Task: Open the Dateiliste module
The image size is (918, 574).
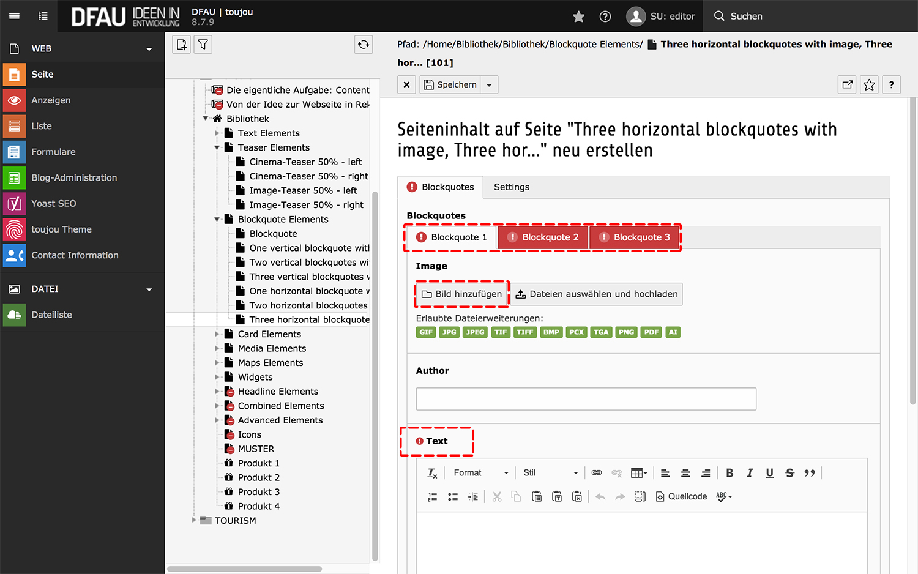Action: (x=83, y=315)
